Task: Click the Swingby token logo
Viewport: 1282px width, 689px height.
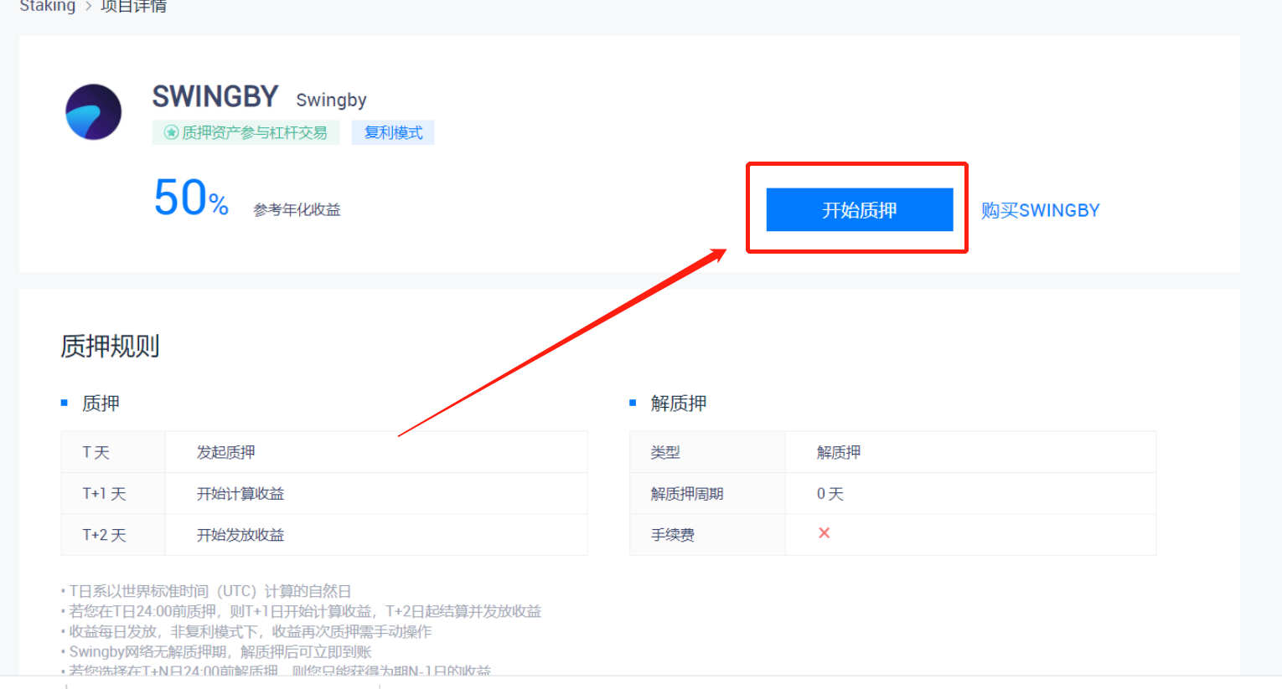Action: pos(94,112)
